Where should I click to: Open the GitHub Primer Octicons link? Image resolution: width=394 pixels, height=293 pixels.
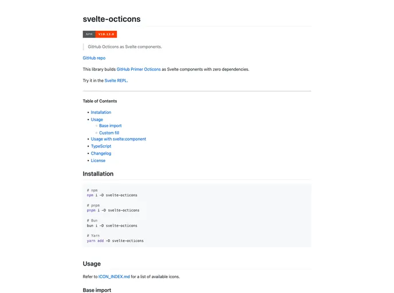pos(139,69)
